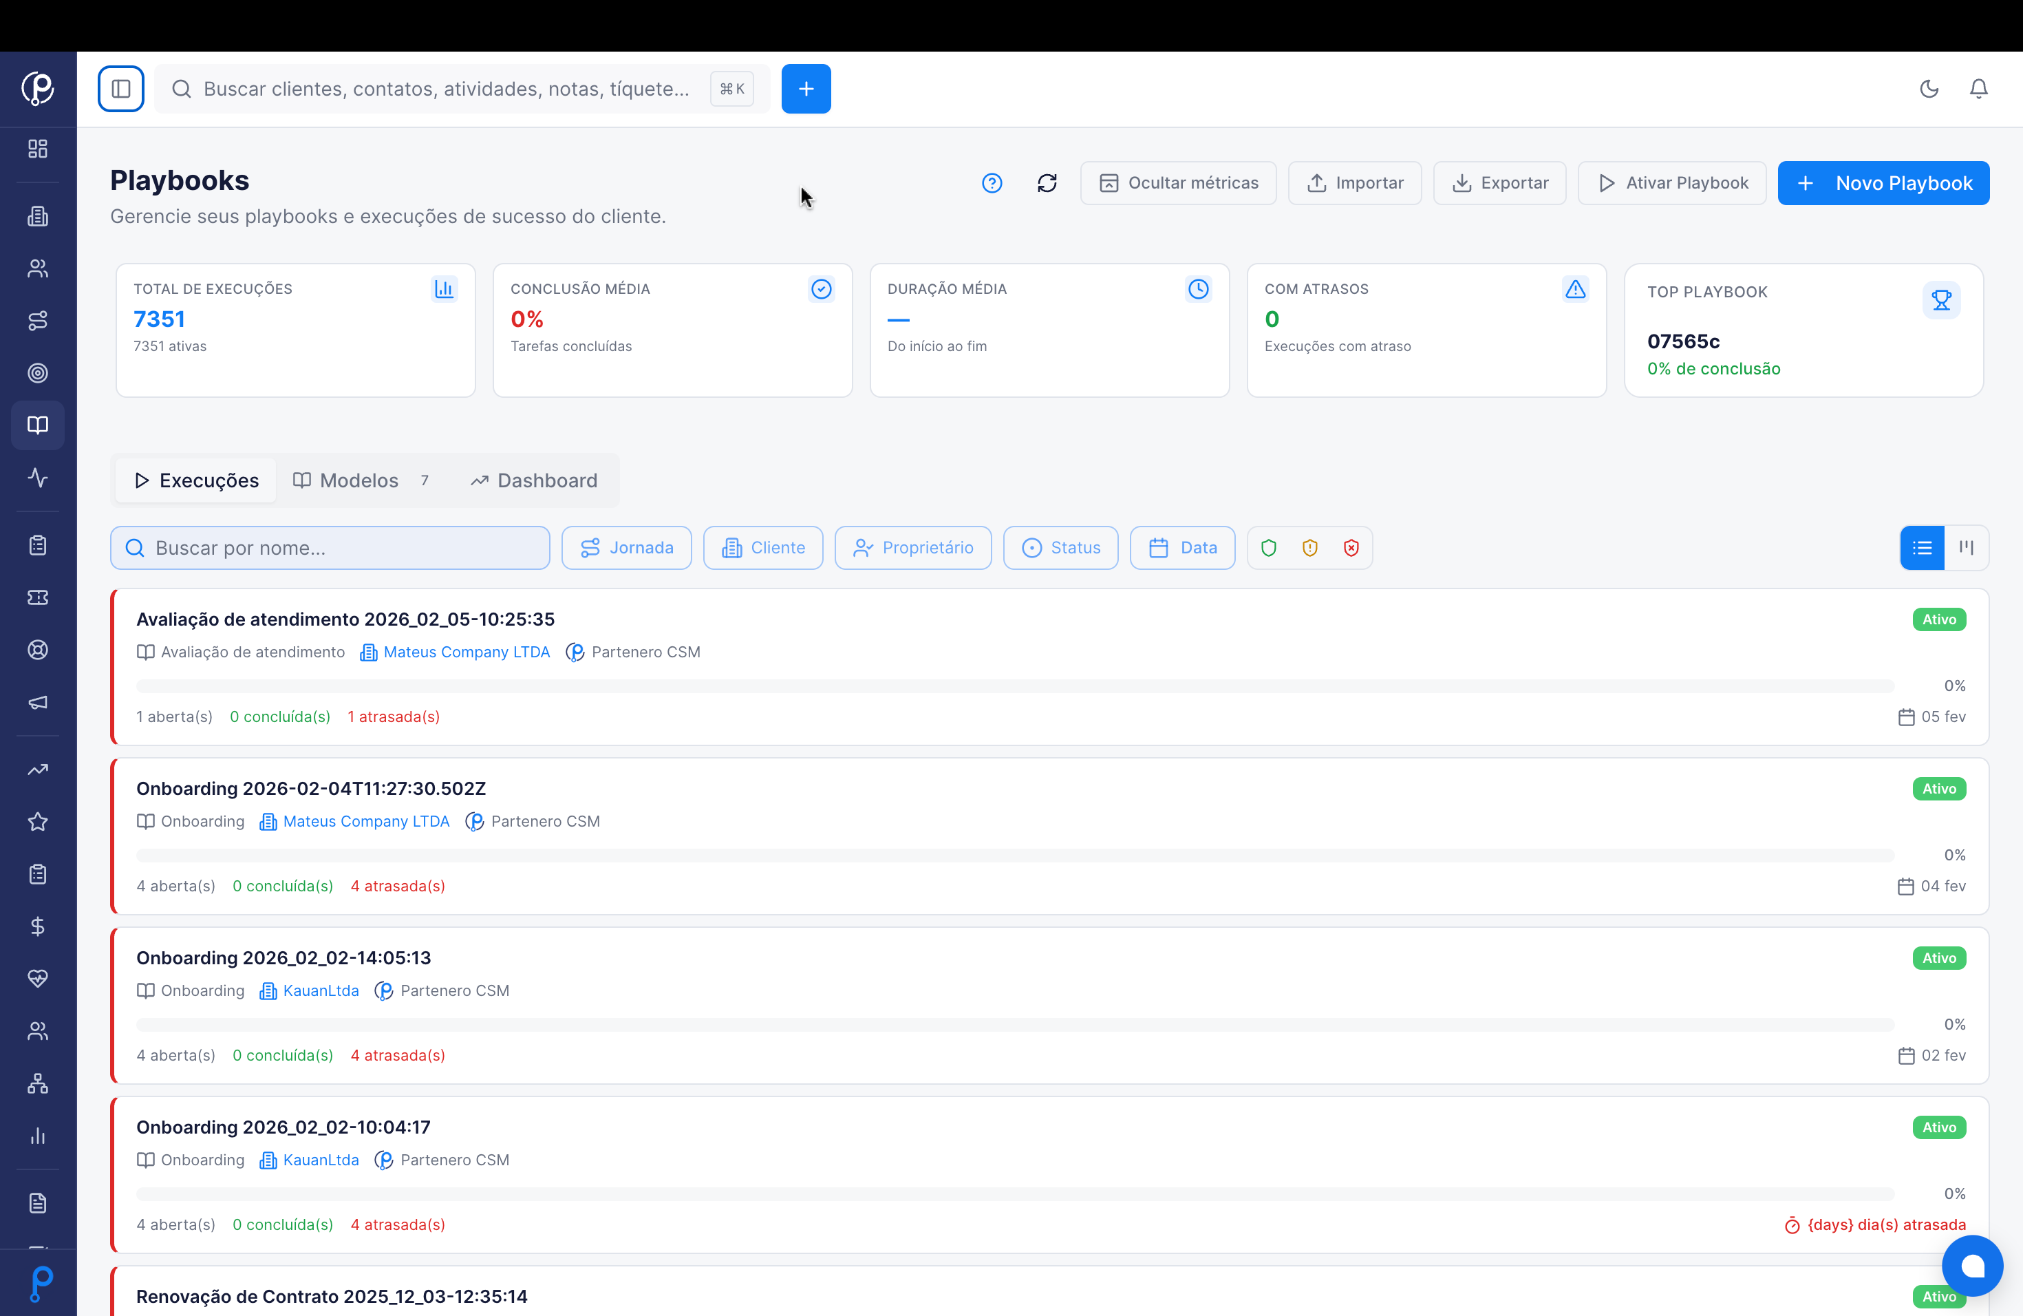Open the Proprietário filter dropdown
The width and height of the screenshot is (2023, 1316).
click(x=913, y=547)
